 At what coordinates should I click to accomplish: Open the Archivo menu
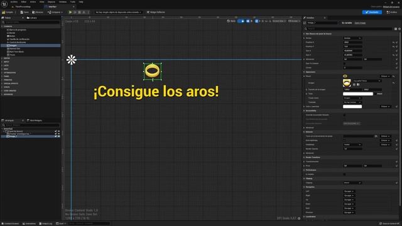point(14,2)
